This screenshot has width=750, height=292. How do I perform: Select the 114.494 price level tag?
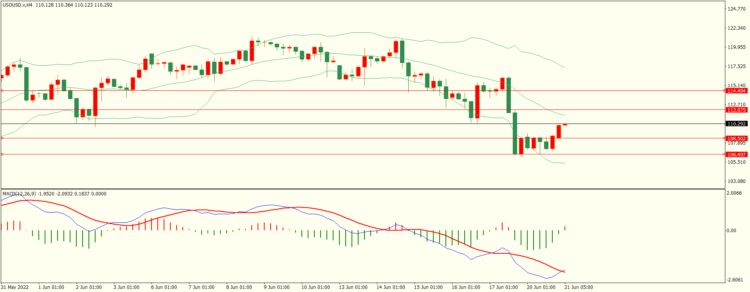click(x=736, y=91)
